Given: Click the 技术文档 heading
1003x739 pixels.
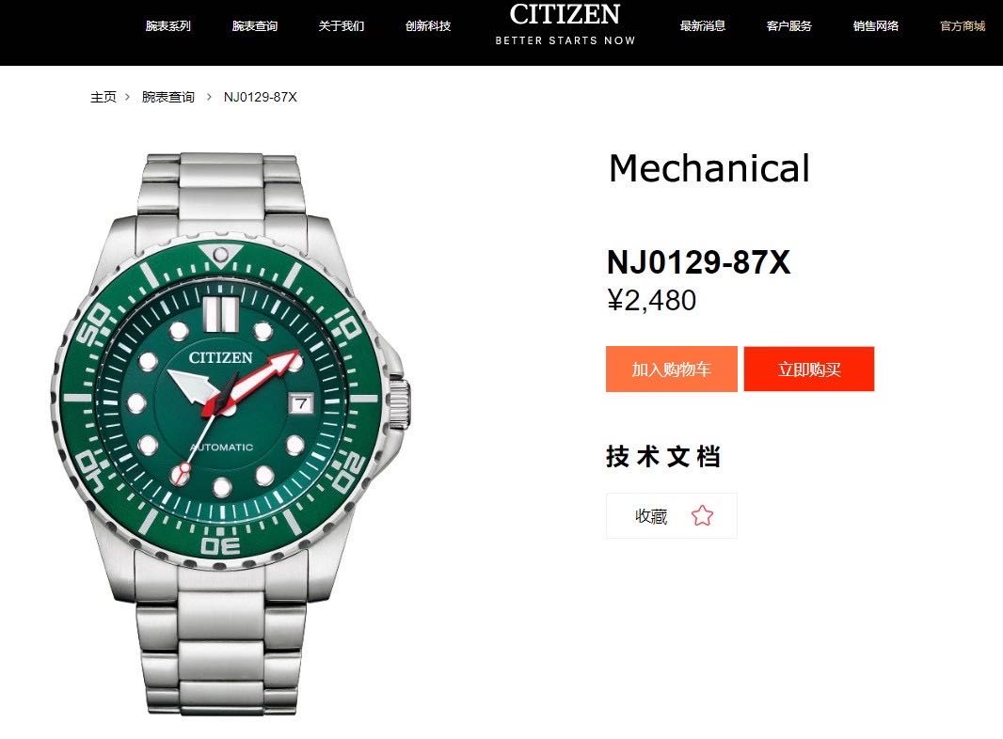Looking at the screenshot, I should (x=663, y=456).
